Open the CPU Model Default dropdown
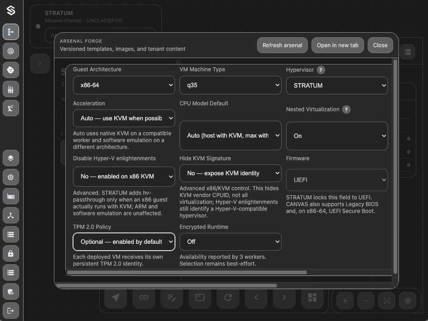This screenshot has width=428, height=321. point(230,136)
